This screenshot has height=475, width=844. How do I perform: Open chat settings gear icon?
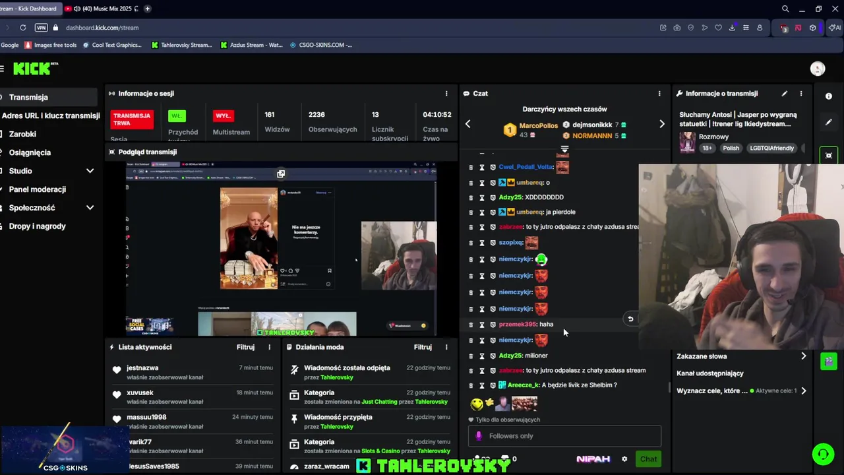624,459
